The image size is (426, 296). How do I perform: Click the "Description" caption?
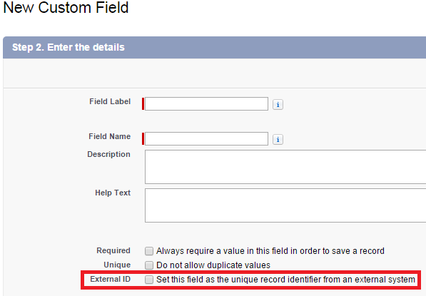[x=108, y=154]
